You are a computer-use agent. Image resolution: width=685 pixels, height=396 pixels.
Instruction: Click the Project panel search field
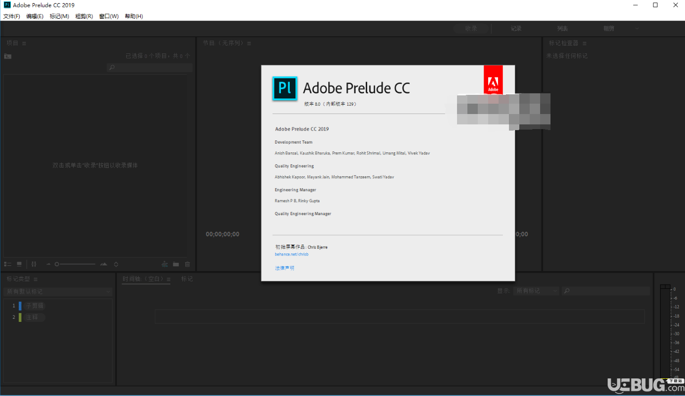150,67
